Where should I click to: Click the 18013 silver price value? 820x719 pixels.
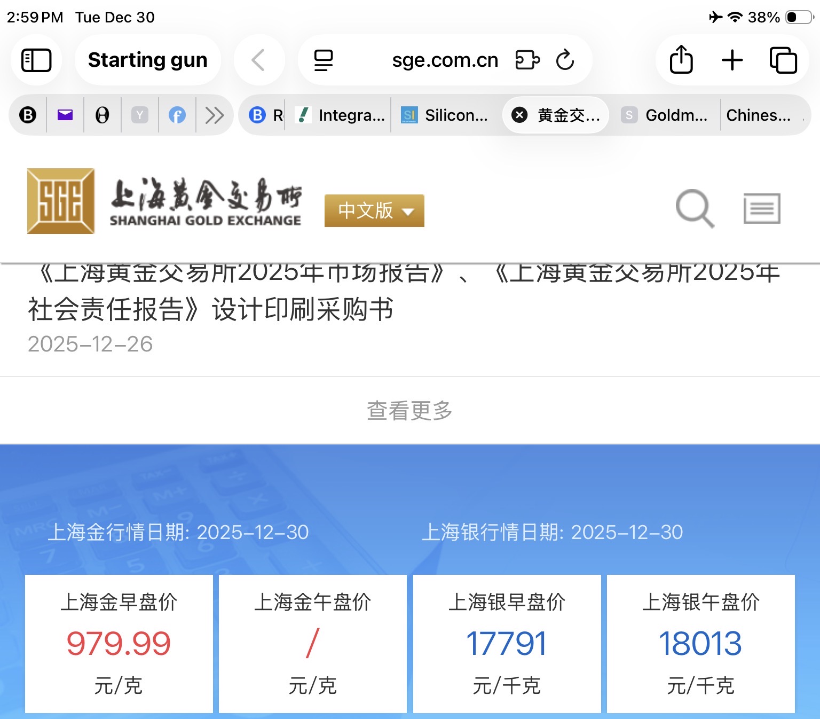pos(700,643)
